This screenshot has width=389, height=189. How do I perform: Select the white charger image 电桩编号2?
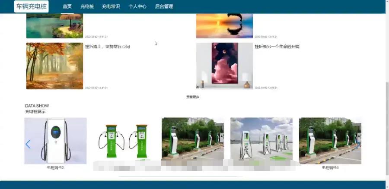[56, 141]
